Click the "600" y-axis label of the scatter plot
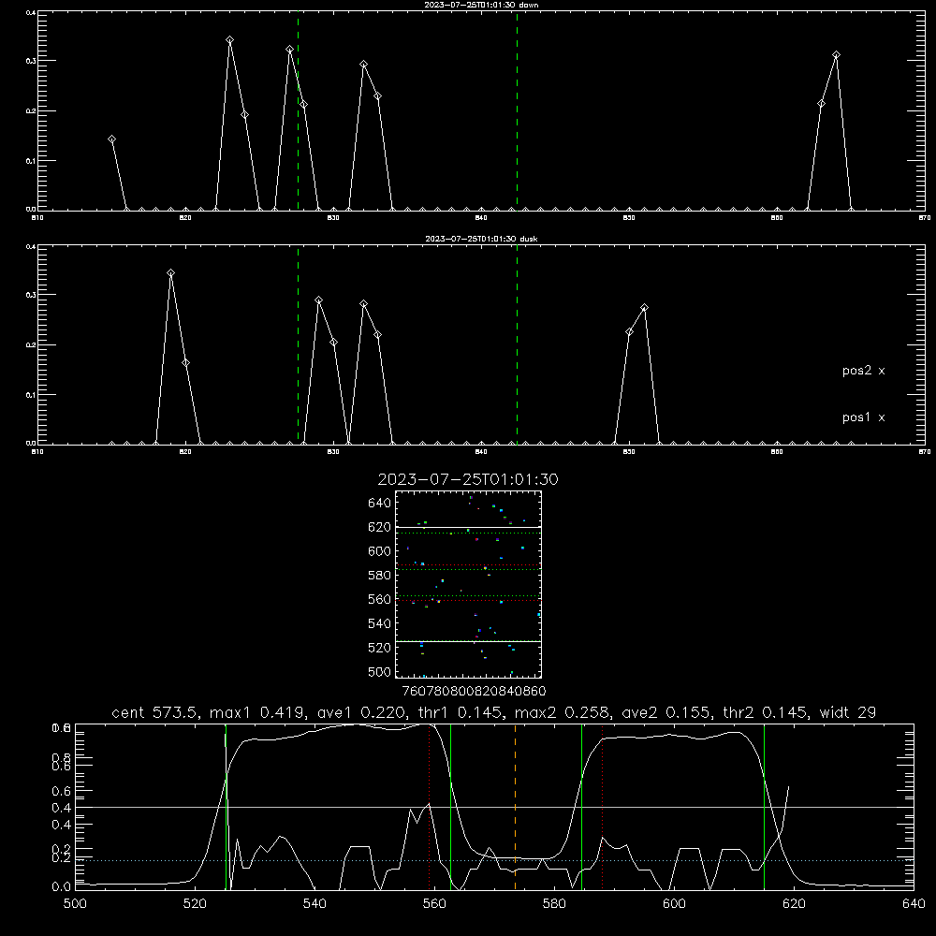936x936 pixels. (380, 551)
